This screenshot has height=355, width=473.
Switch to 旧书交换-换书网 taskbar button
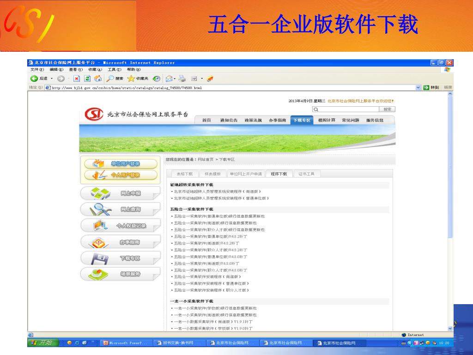tap(180, 343)
